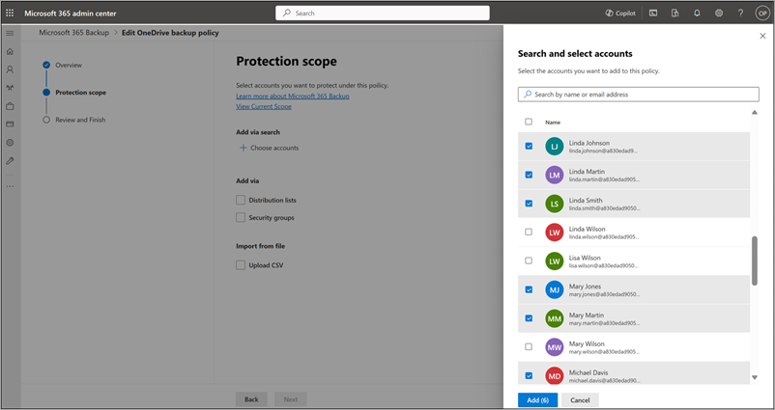This screenshot has height=410, width=775.
Task: Click the LS avatar for Linda Smith
Action: (555, 204)
